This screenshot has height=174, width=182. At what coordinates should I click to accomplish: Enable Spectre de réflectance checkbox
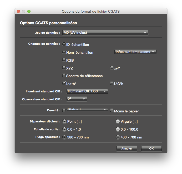pos(64,75)
